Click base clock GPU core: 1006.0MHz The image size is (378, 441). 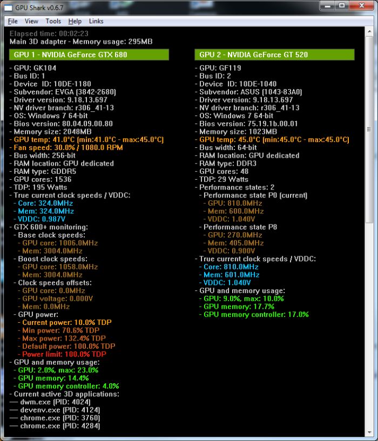coord(58,243)
